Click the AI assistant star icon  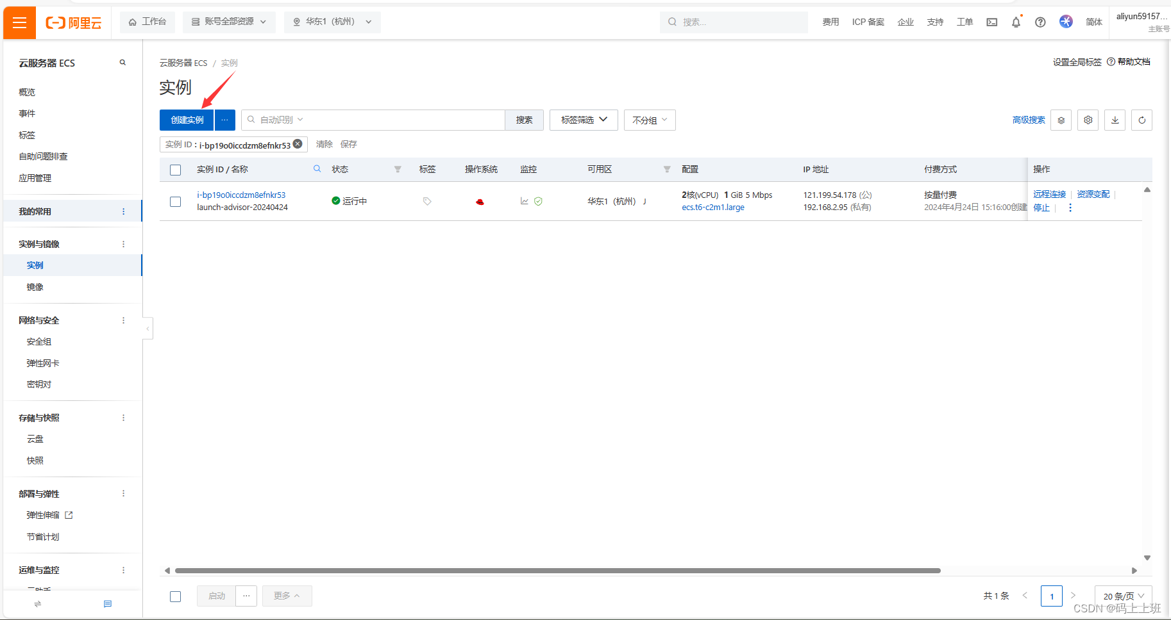click(1066, 22)
